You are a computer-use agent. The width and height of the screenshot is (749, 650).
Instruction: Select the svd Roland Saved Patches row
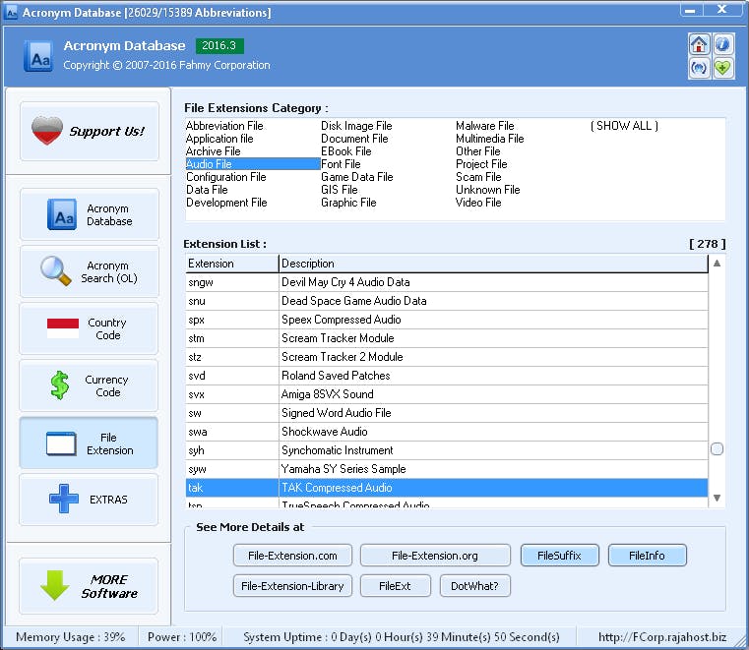(447, 376)
